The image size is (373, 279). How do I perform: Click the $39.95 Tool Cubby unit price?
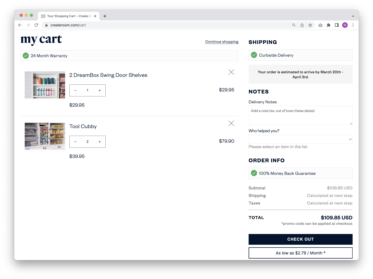[77, 156]
